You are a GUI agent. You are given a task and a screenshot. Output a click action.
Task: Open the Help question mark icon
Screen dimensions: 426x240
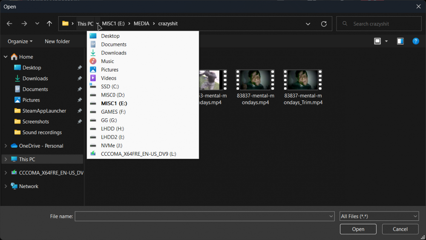tap(416, 41)
